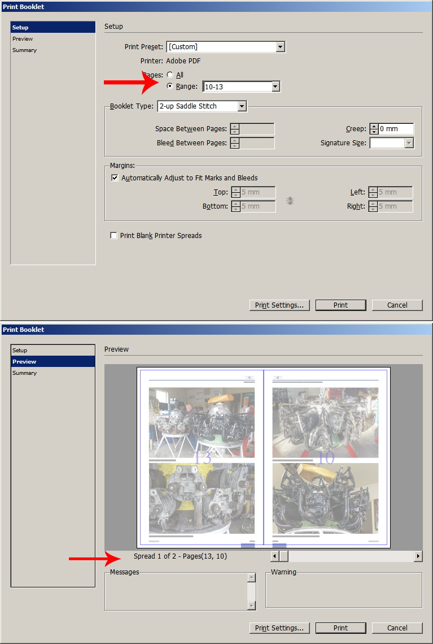Click Print Settings in the Preview dialog
The image size is (433, 644).
click(x=279, y=628)
